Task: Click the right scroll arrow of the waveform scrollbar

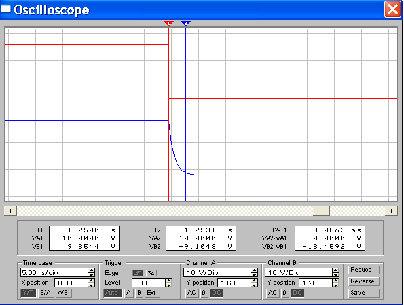Action: click(392, 211)
